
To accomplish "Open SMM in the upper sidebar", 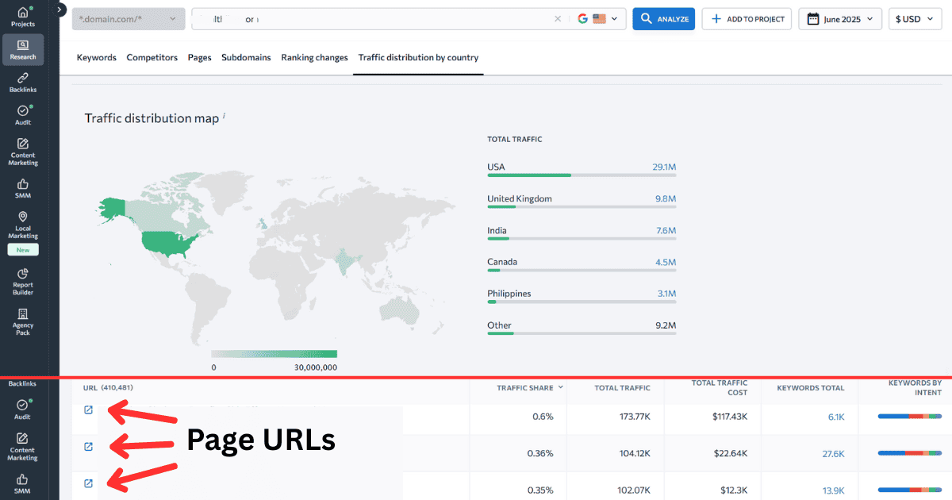I will [23, 188].
